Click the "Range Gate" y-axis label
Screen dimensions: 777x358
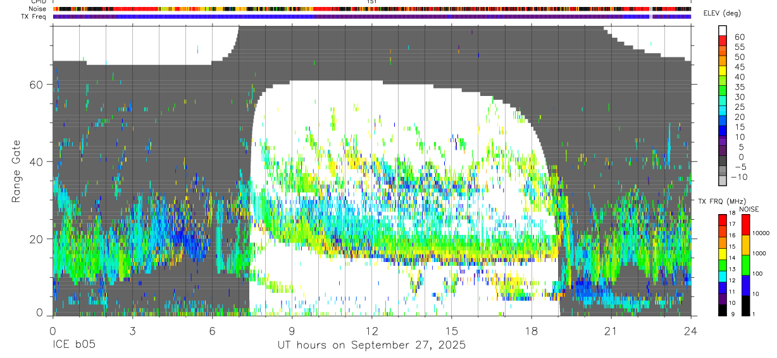point(16,171)
